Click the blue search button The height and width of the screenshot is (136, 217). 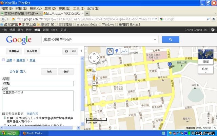[171, 39]
